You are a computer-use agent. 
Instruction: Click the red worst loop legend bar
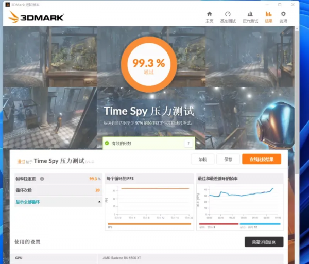point(219,224)
